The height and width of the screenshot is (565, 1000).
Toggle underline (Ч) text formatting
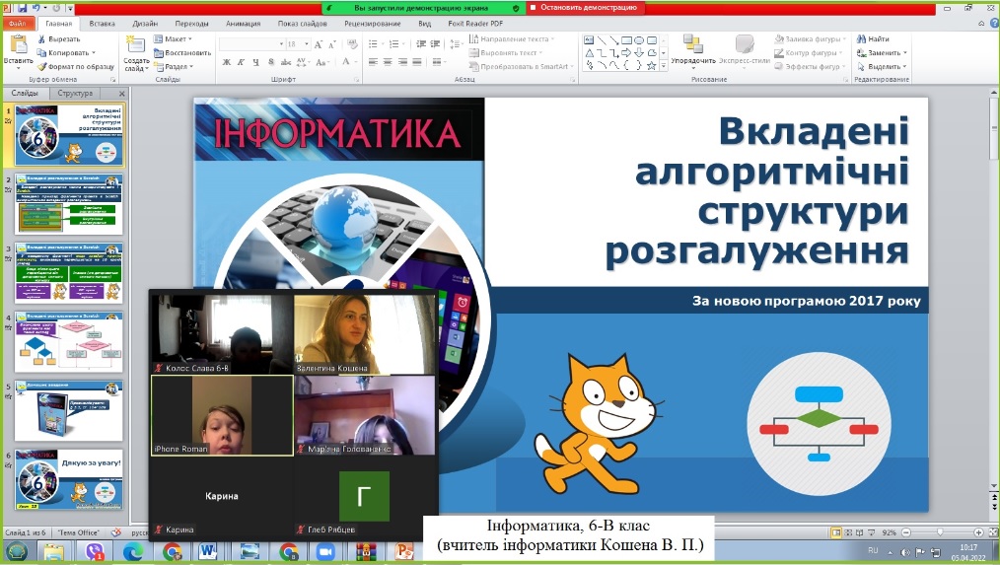[254, 62]
